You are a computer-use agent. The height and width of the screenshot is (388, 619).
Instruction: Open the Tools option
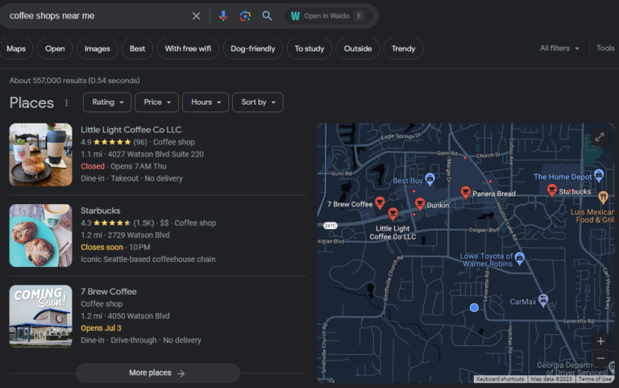pos(605,48)
